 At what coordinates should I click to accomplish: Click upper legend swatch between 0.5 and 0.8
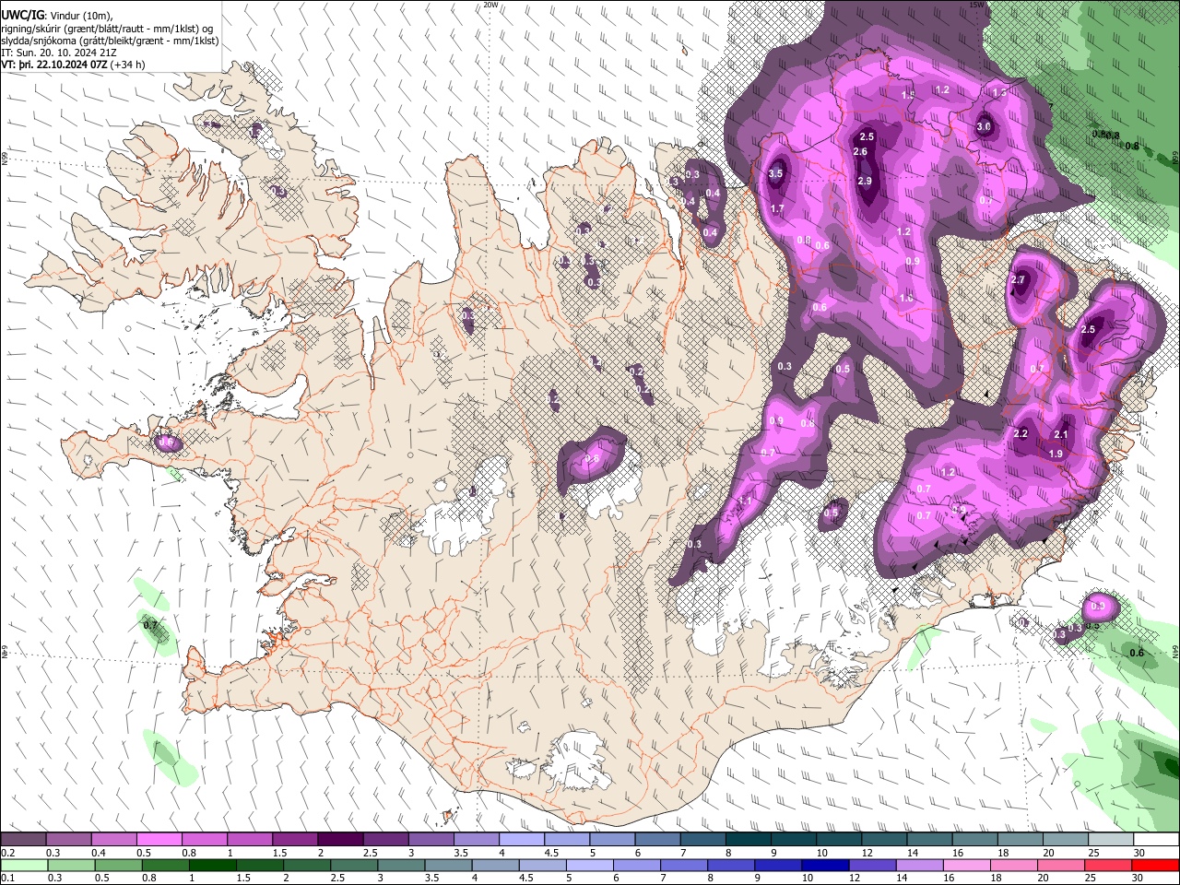pos(159,840)
